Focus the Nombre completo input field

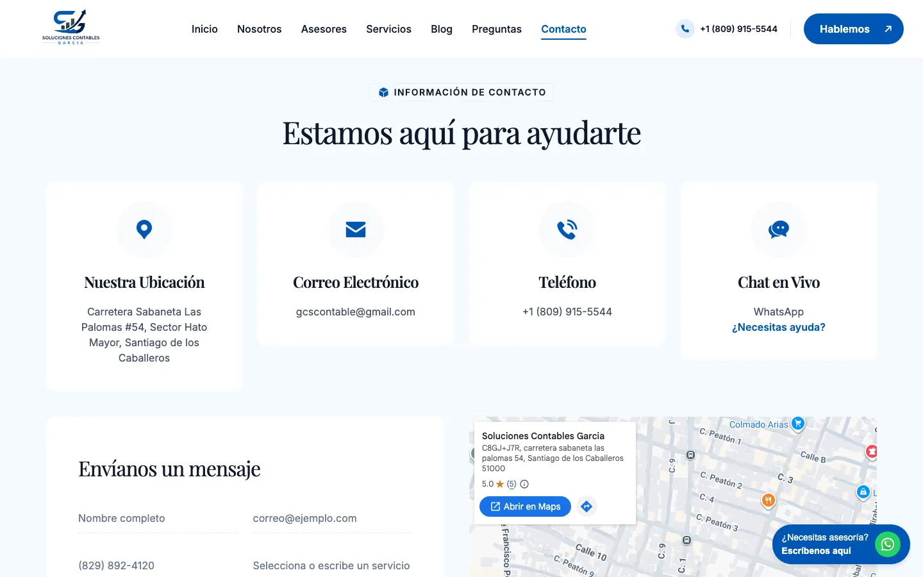(158, 518)
